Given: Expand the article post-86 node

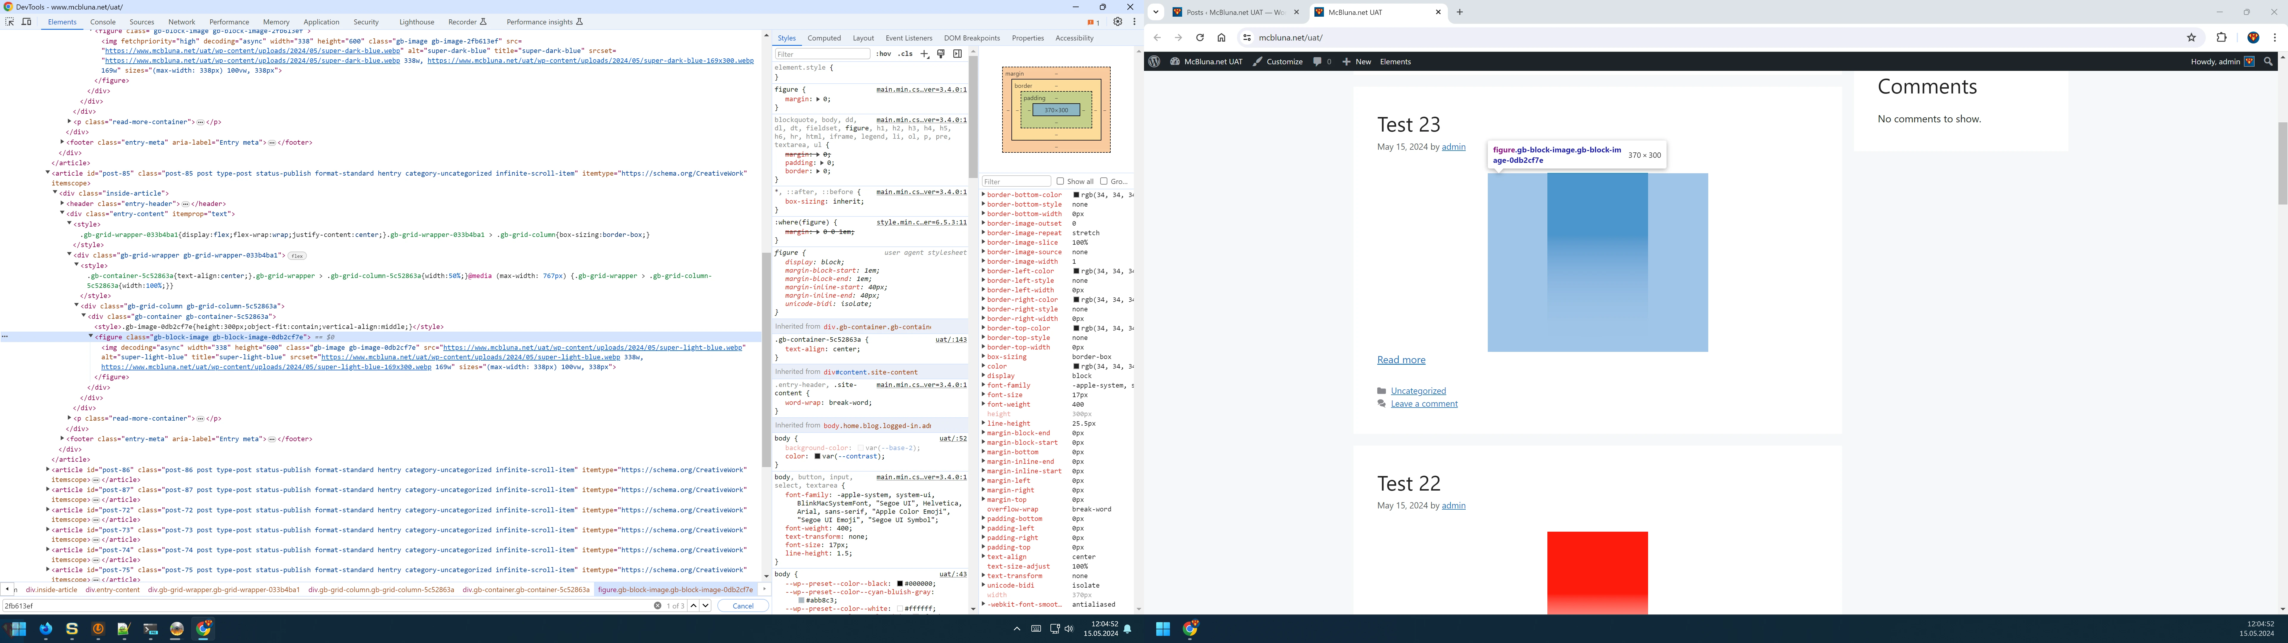Looking at the screenshot, I should pos(48,470).
